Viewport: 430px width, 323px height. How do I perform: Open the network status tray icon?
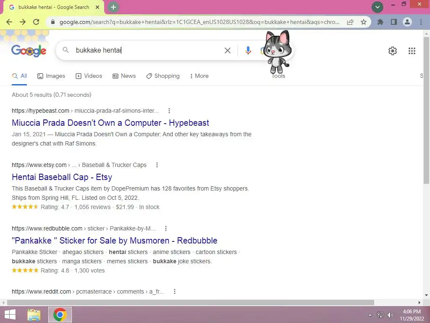380,315
